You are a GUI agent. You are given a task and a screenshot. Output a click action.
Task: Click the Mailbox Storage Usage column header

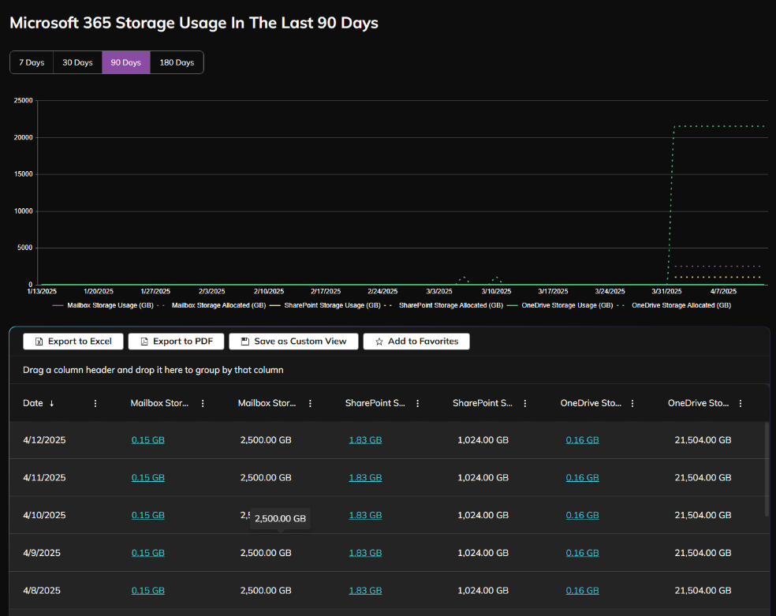point(159,403)
